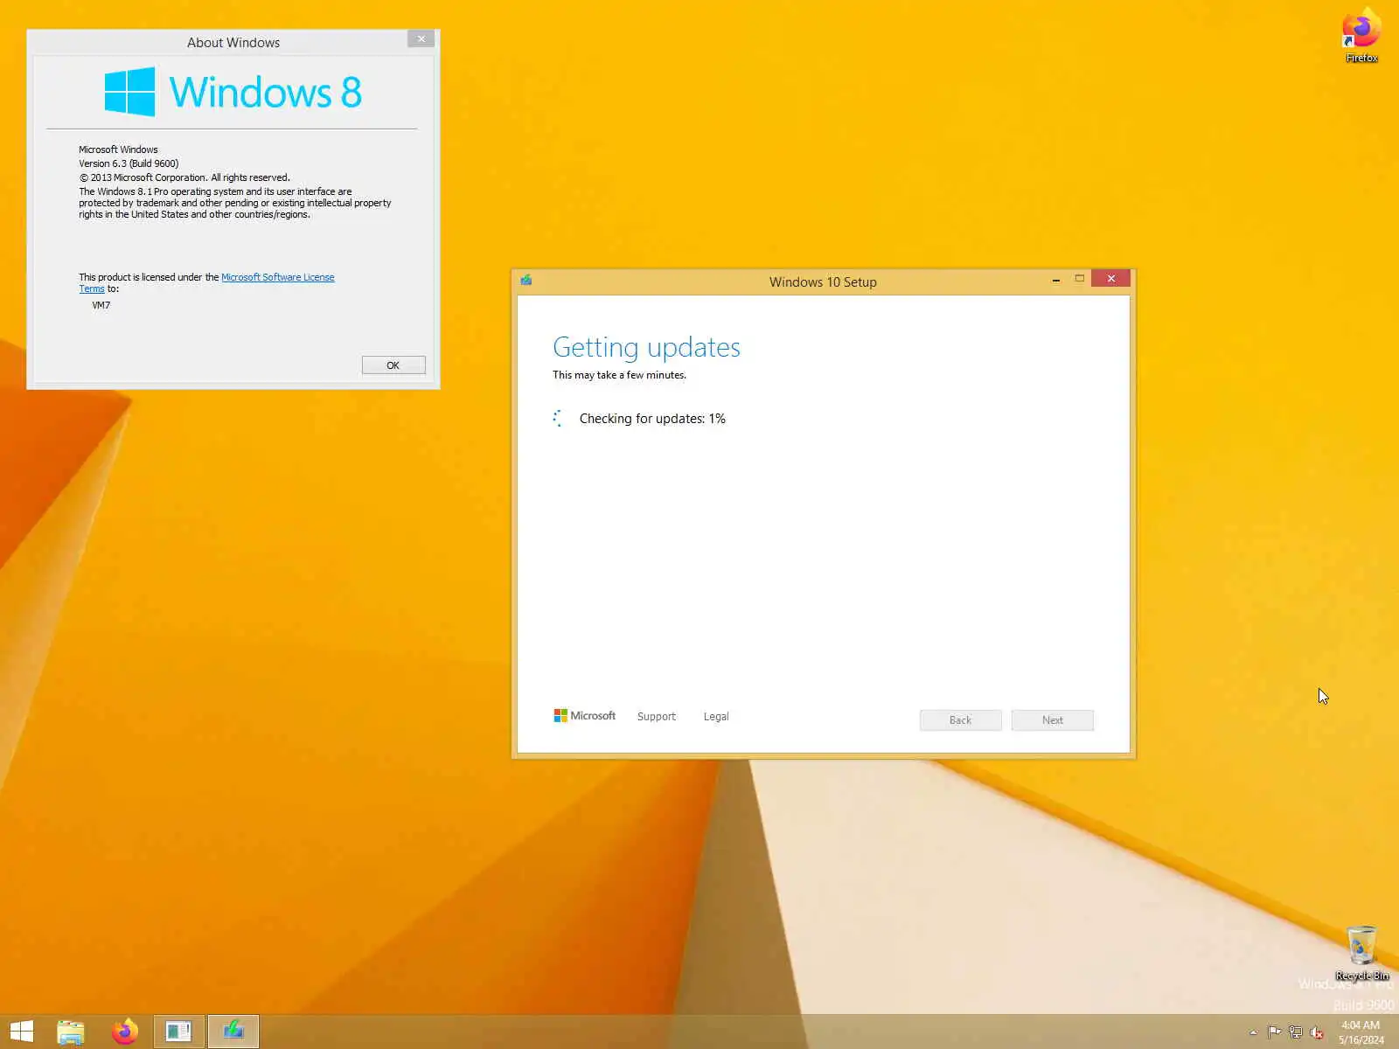Click the "Checking for updates: 1%" text
The width and height of the screenshot is (1399, 1049).
[652, 419]
